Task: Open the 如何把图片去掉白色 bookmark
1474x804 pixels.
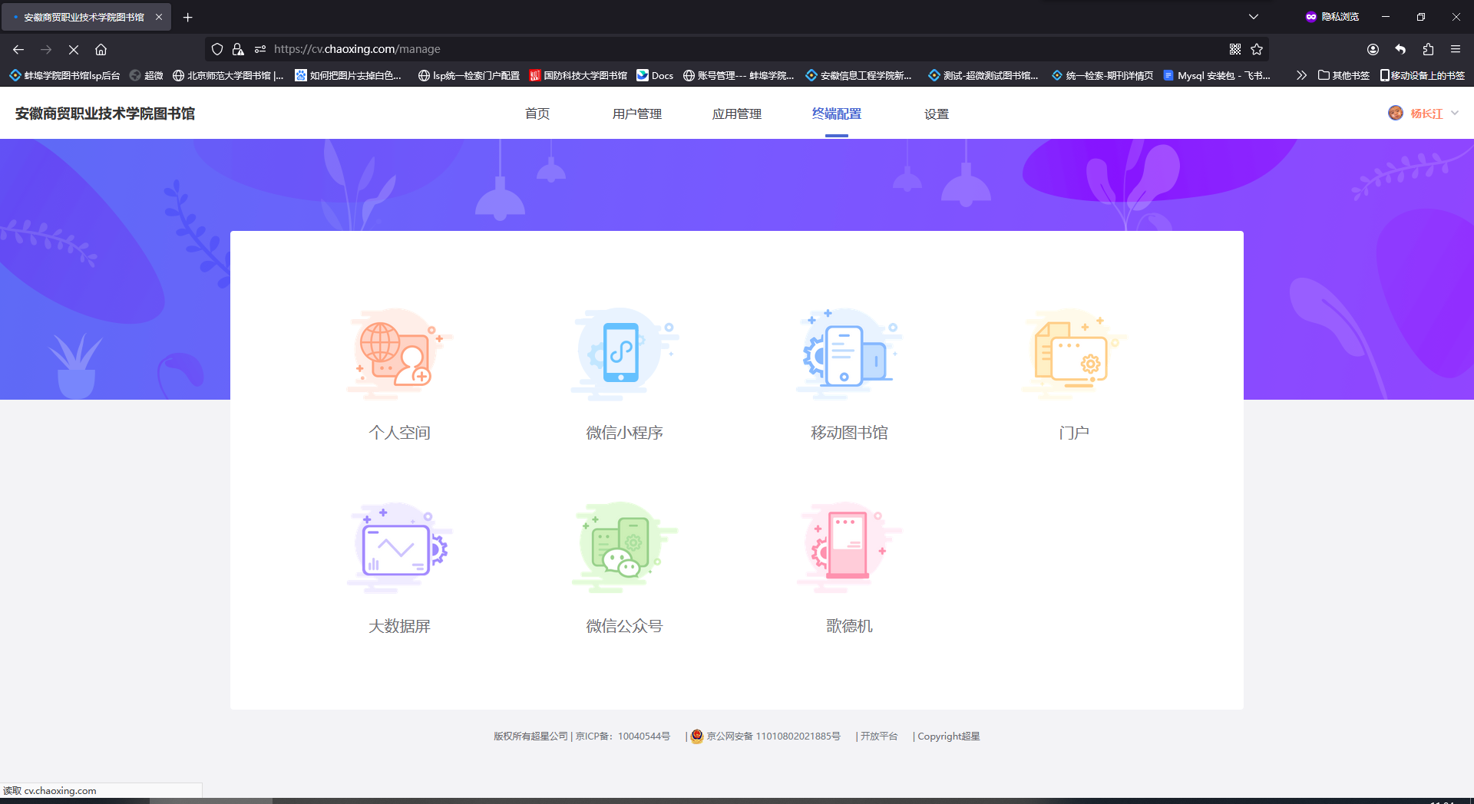Action: pyautogui.click(x=349, y=75)
